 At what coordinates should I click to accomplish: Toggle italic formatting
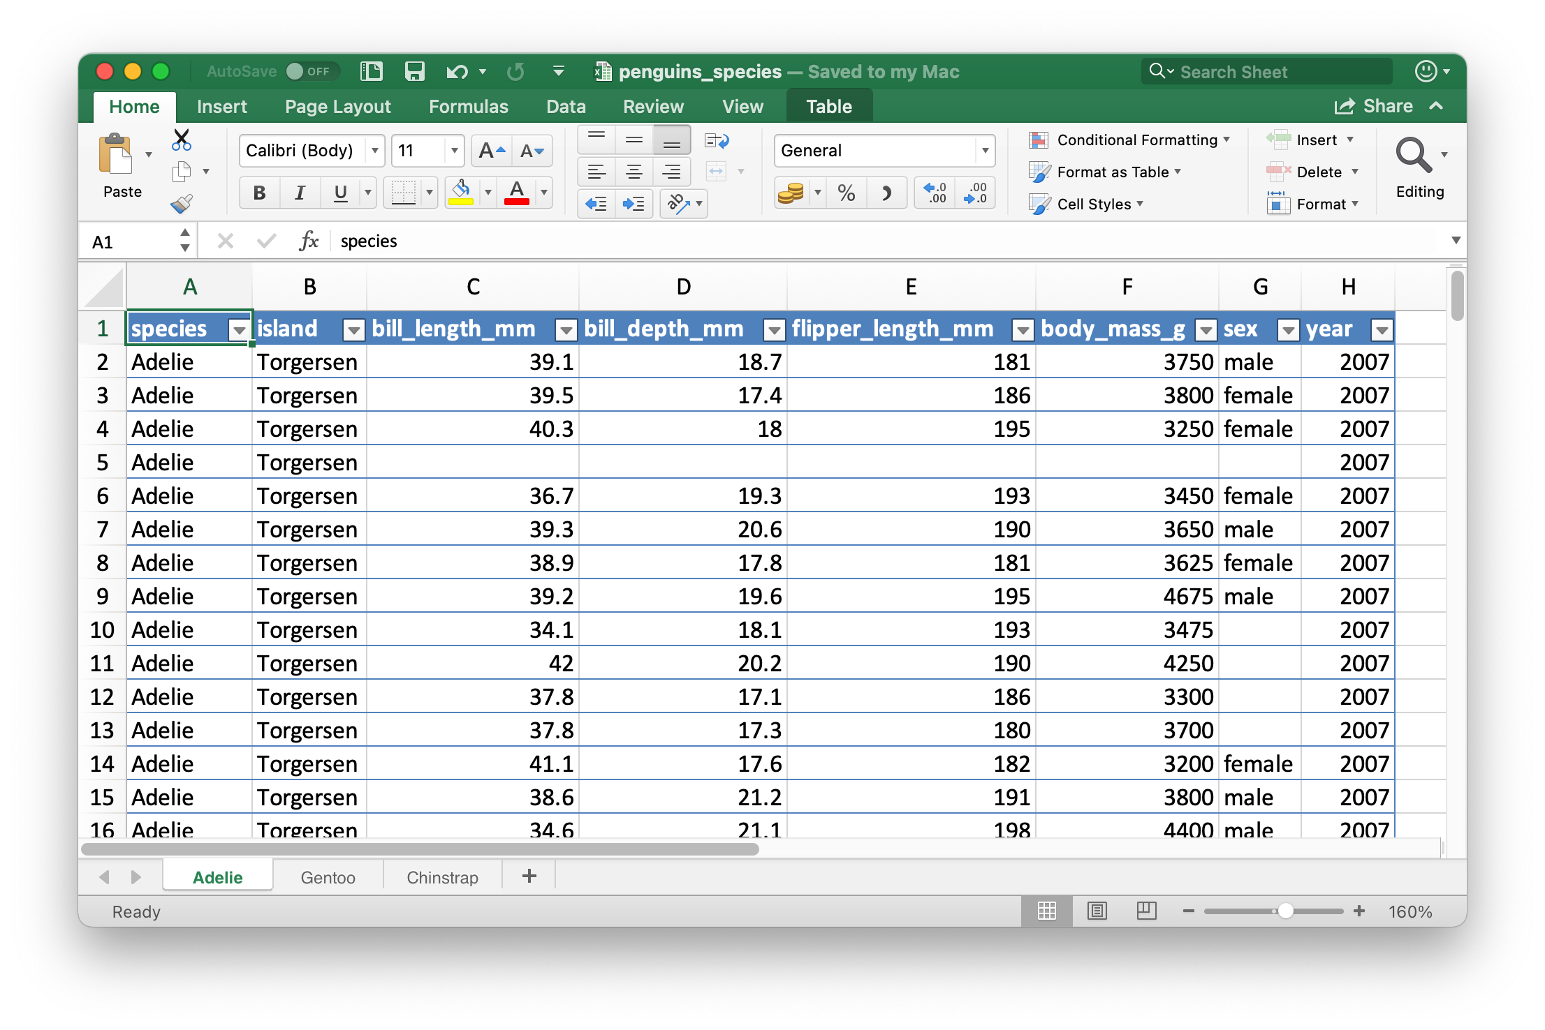(x=300, y=193)
